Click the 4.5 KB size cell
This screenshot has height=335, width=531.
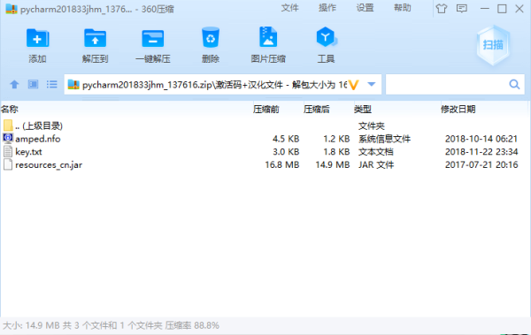[286, 139]
